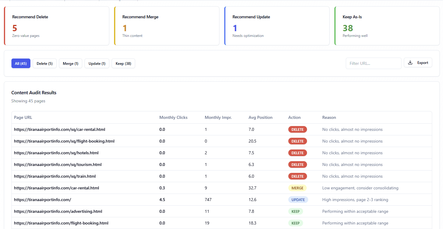Select the Keep As-Is summary card

click(387, 26)
